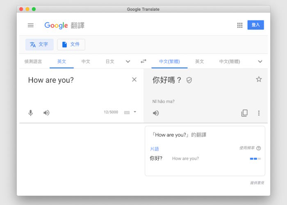Select 偵測語言 as source language

tap(33, 61)
